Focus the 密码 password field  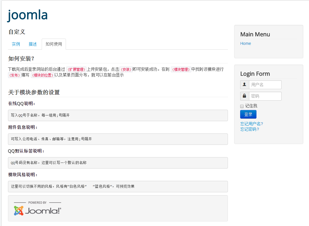[x=265, y=96]
